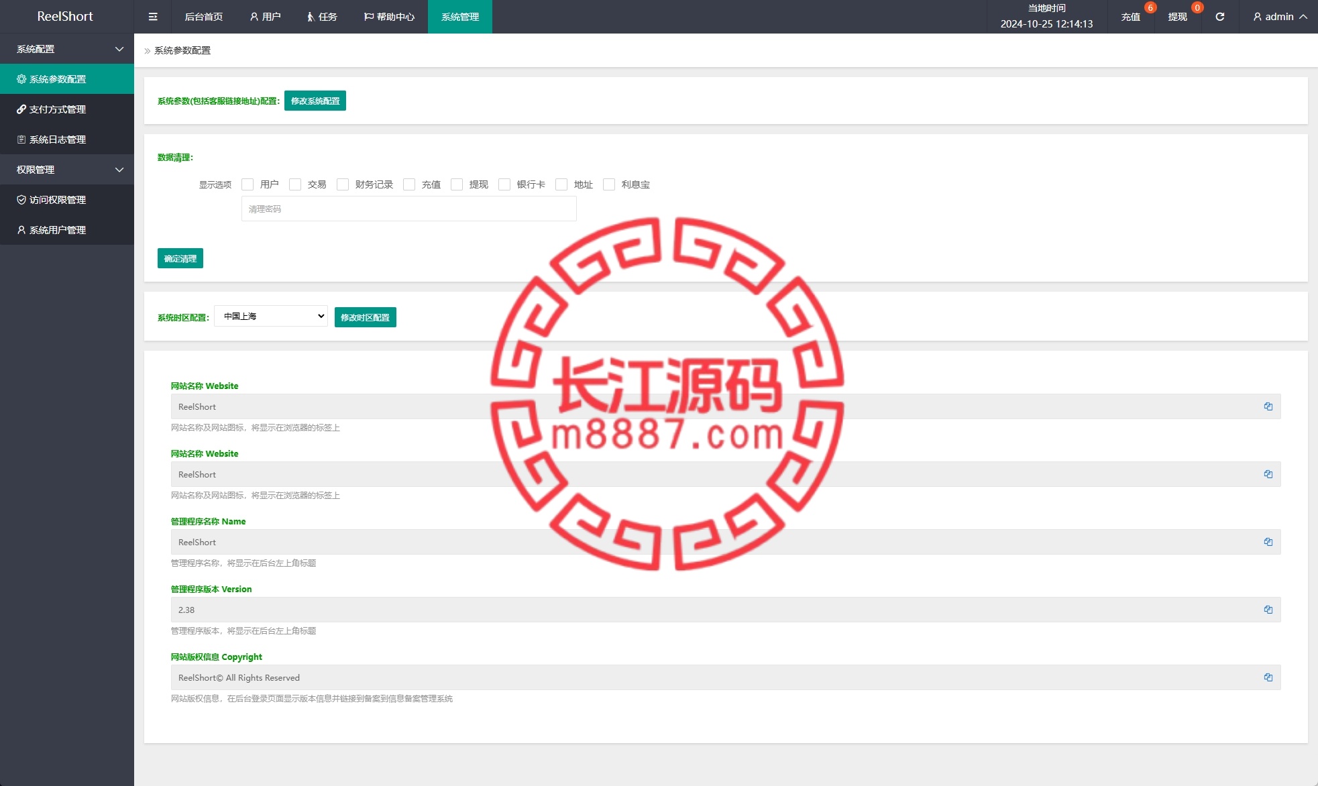This screenshot has width=1318, height=786.
Task: Click the 确定清理 button
Action: (x=180, y=258)
